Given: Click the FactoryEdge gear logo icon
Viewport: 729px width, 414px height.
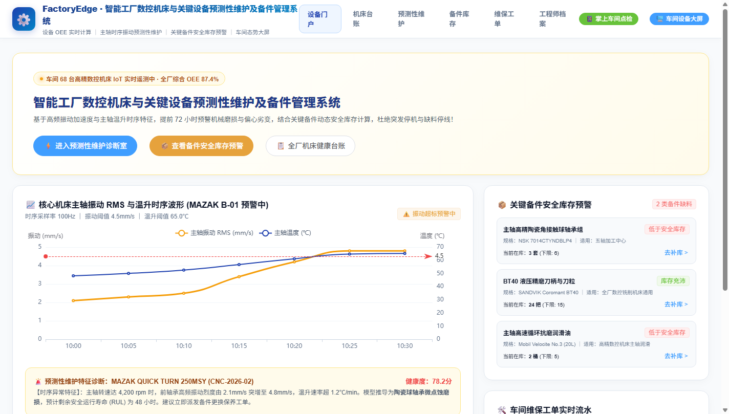Looking at the screenshot, I should click(x=24, y=19).
